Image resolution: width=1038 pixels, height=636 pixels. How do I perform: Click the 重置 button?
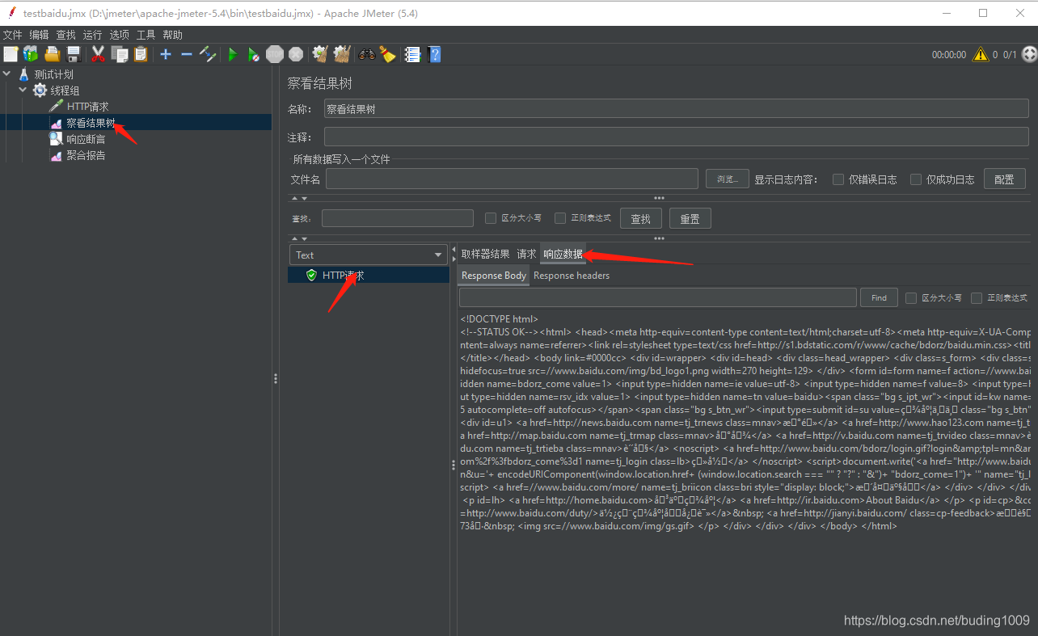coord(690,218)
